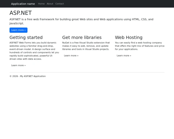Follow Learn more under Web Hosting

click(x=124, y=56)
